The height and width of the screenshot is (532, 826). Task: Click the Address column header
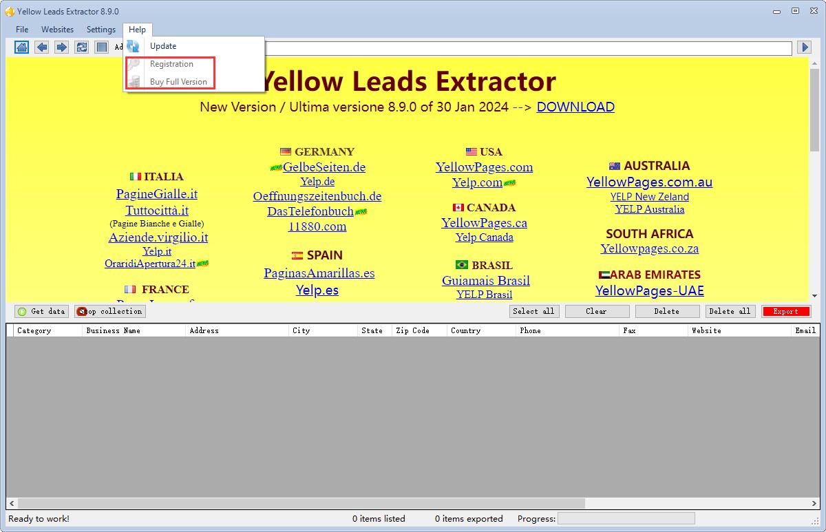coord(237,331)
